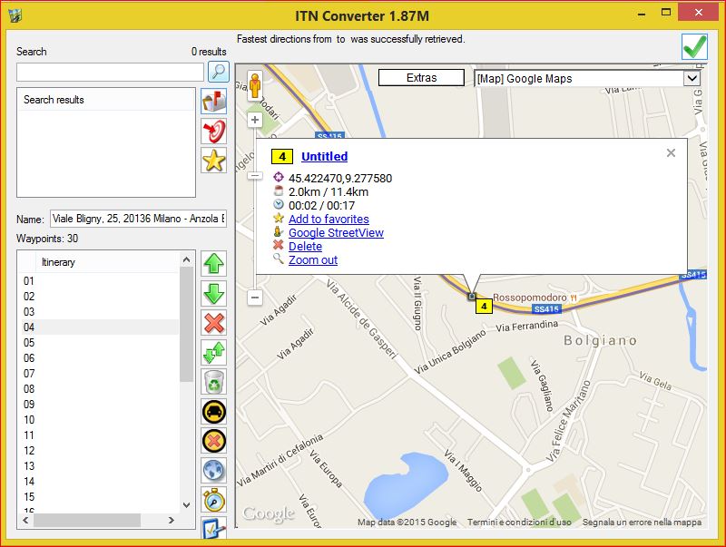Select itinerary row 07

pos(98,374)
